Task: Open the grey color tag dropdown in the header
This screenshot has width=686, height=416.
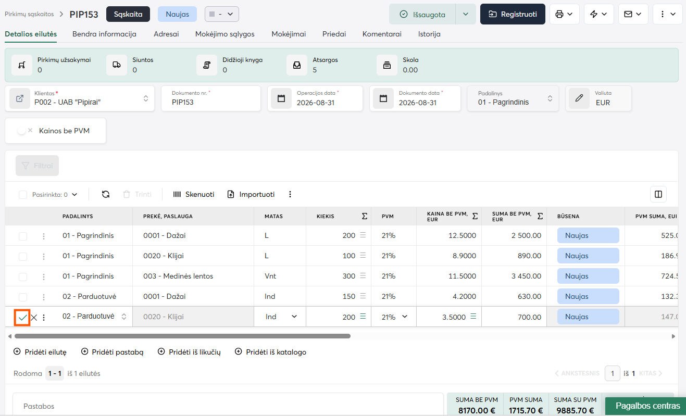Action: click(x=222, y=14)
